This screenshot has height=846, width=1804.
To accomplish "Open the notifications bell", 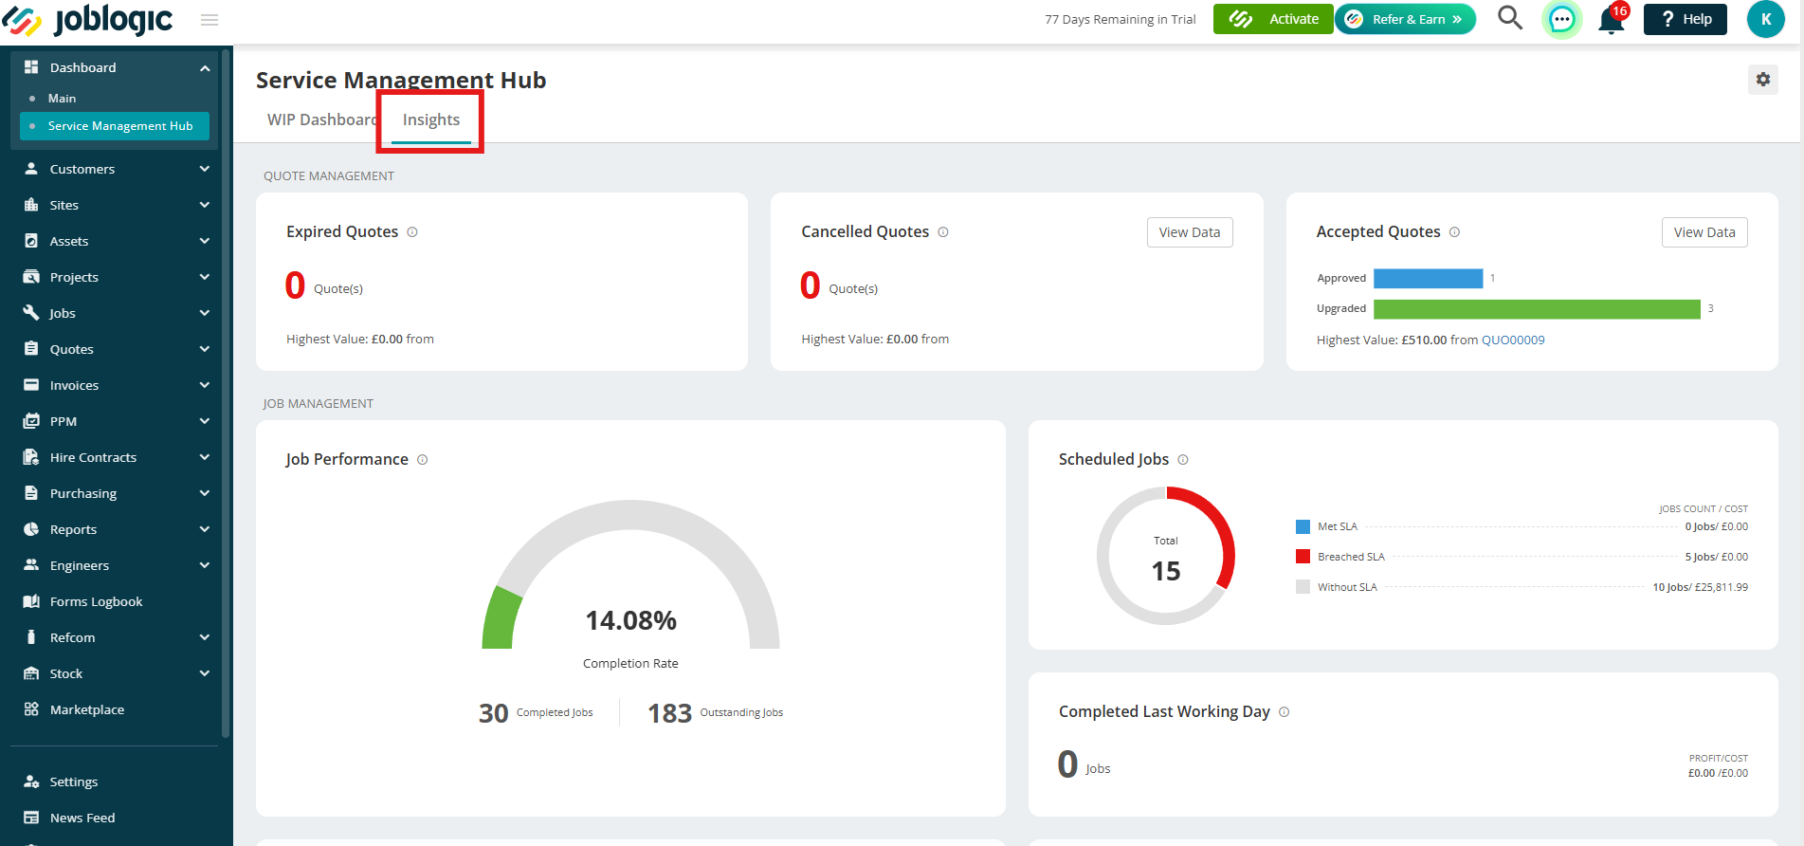I will 1612,19.
